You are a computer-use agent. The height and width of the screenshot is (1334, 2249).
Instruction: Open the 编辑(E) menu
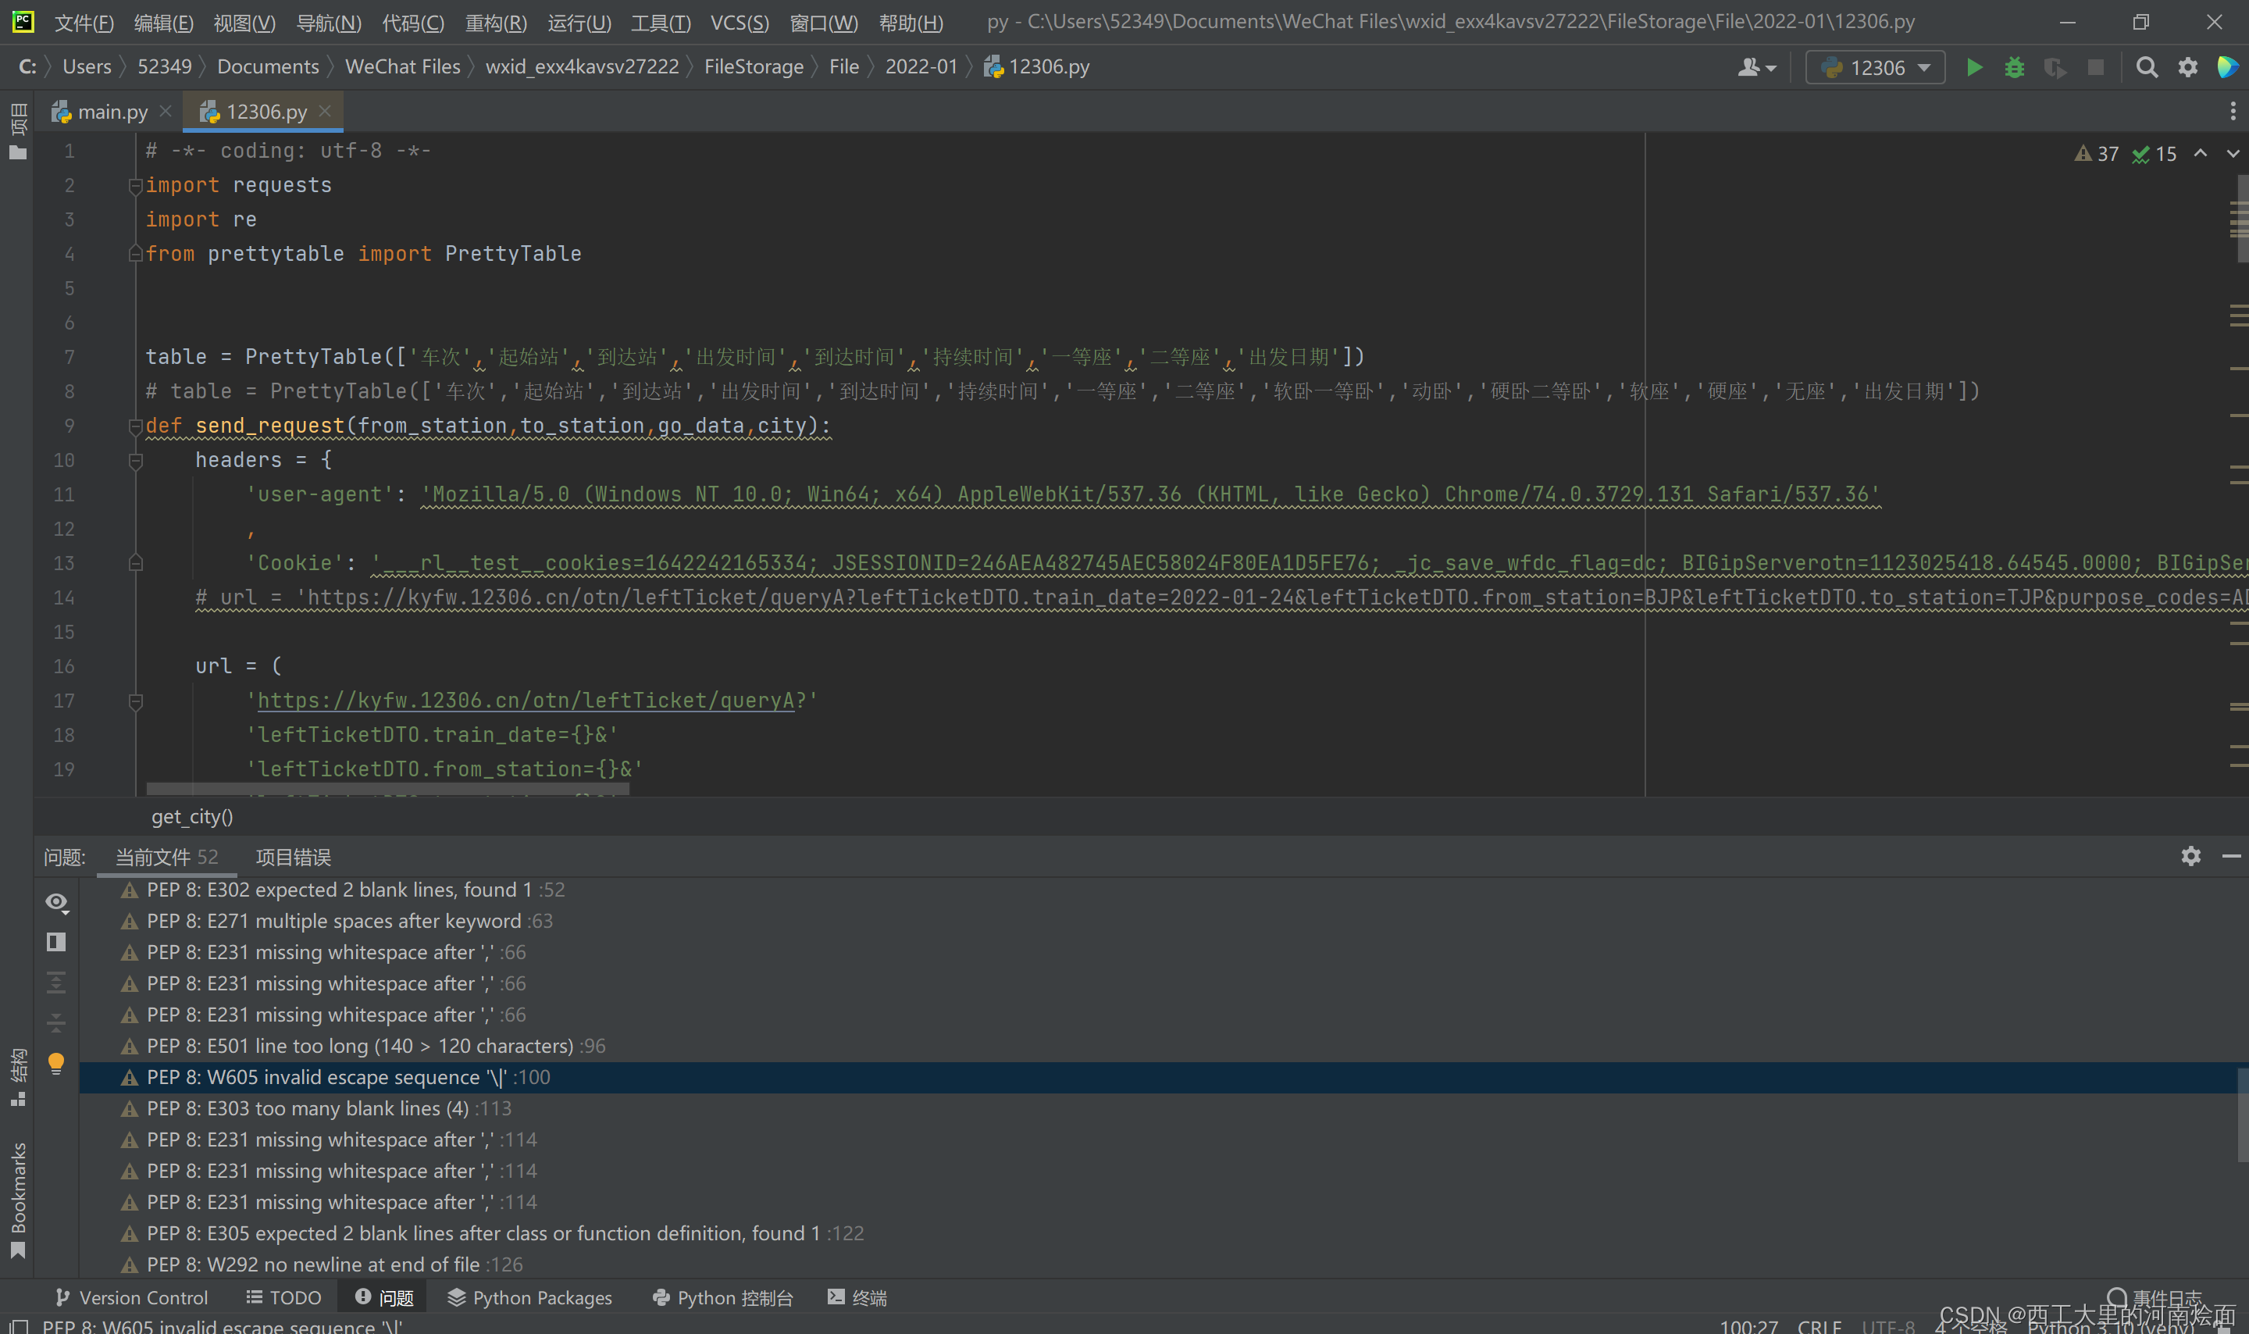pyautogui.click(x=163, y=23)
